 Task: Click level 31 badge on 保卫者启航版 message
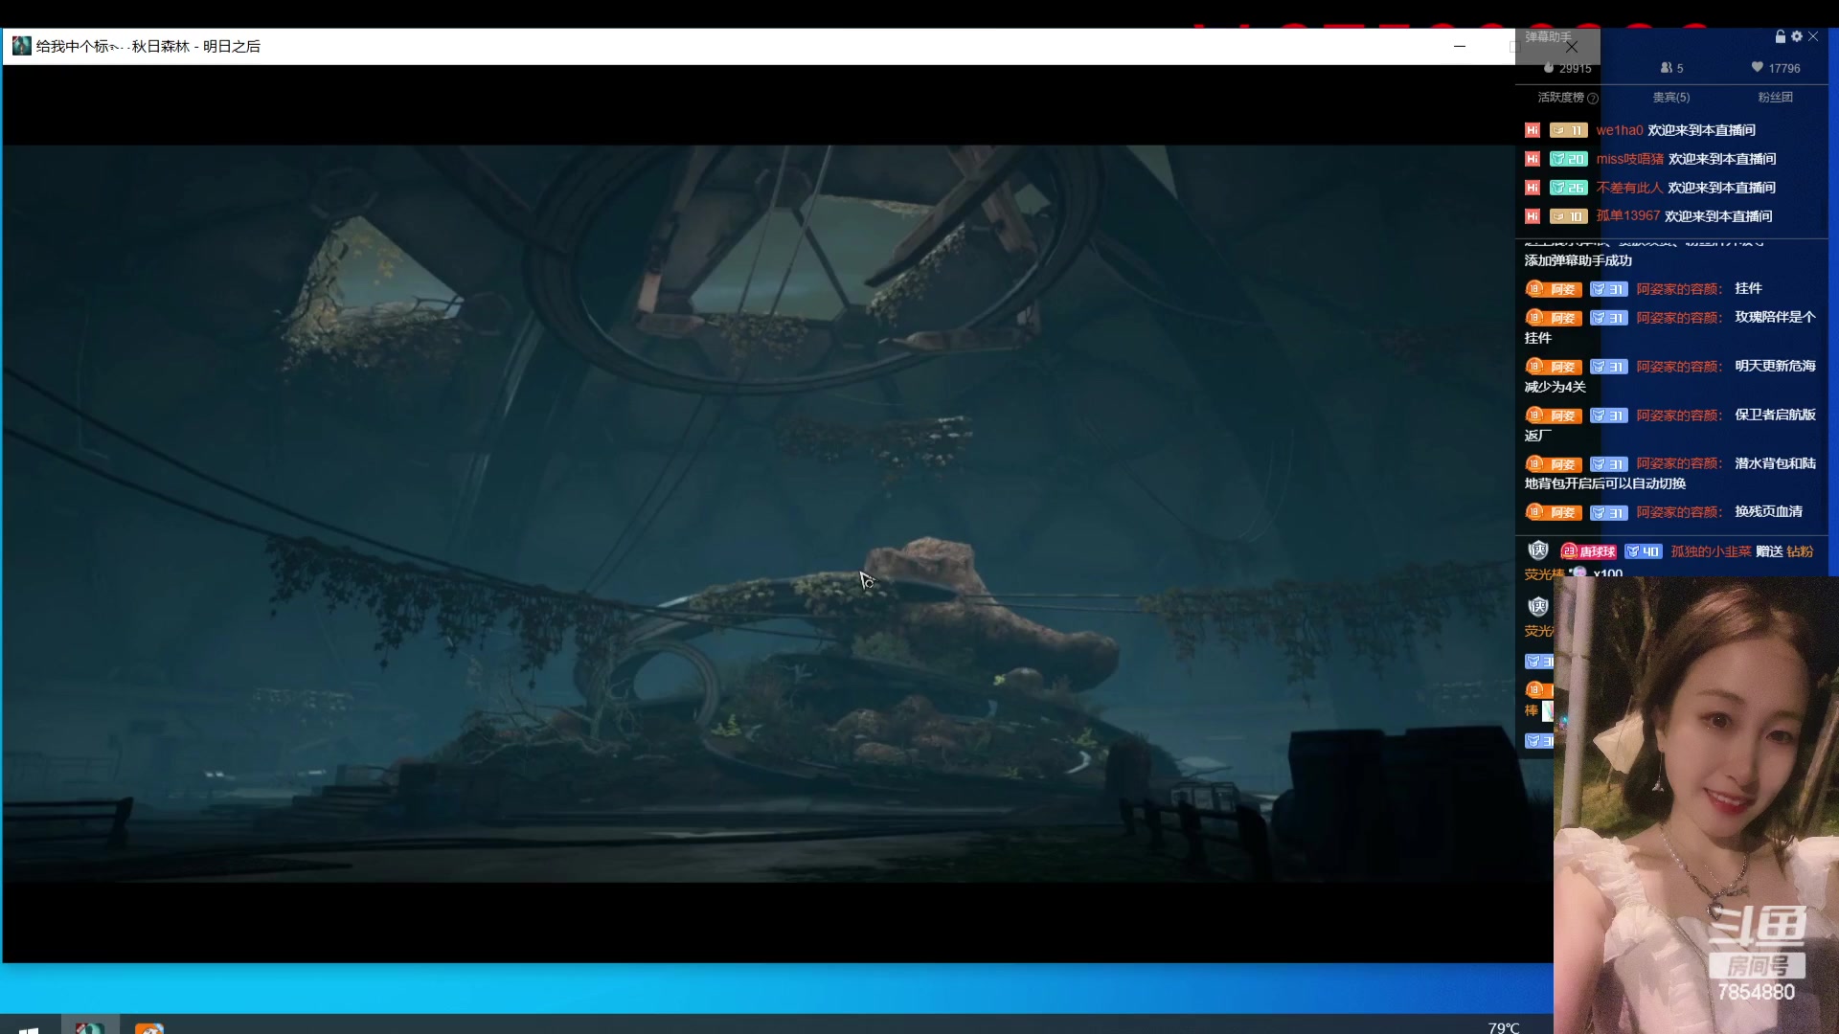(1609, 416)
